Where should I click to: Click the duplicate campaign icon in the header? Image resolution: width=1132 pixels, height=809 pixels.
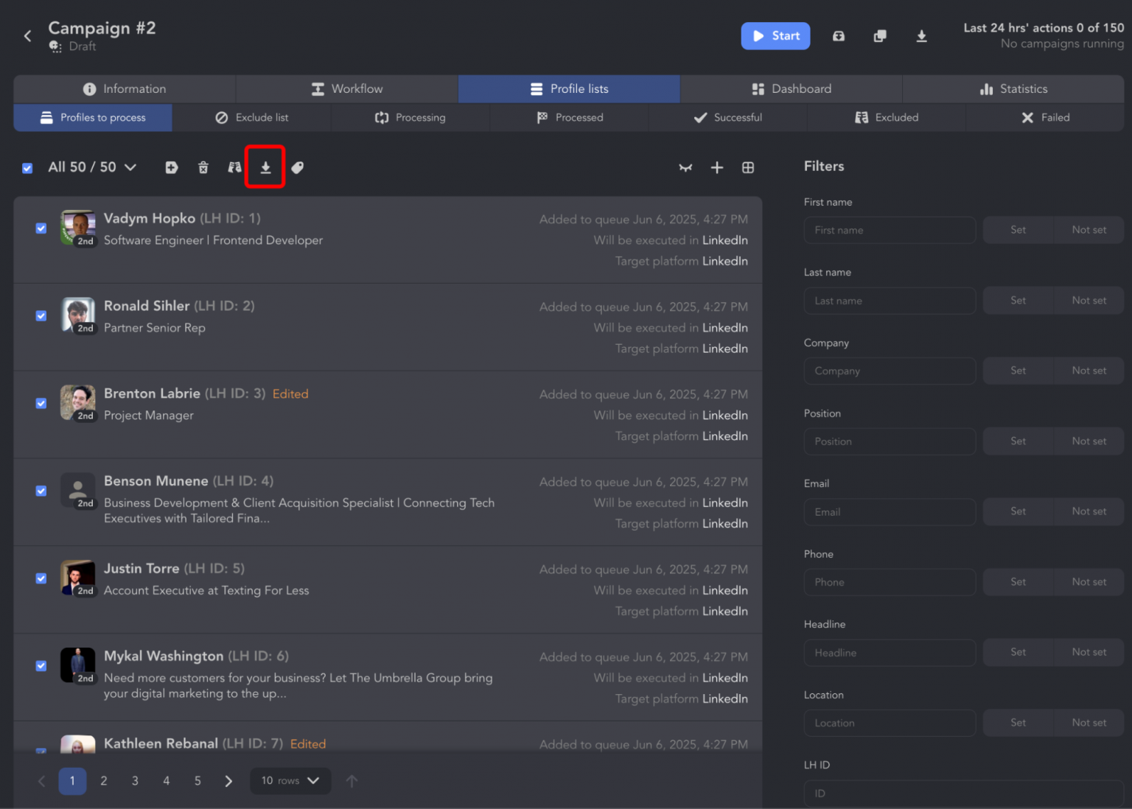point(880,35)
